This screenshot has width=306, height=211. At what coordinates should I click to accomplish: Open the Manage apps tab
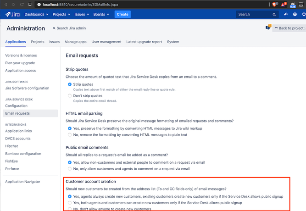point(76,42)
